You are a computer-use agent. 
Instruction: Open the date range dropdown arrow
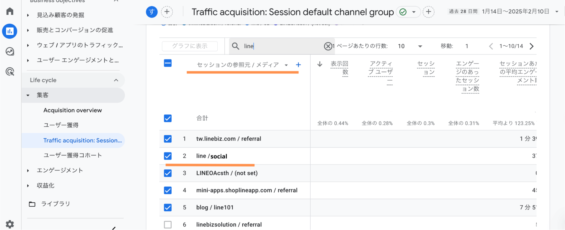point(557,12)
